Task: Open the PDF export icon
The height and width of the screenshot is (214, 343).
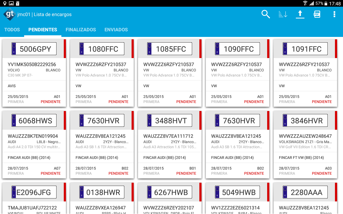Action: click(x=317, y=14)
